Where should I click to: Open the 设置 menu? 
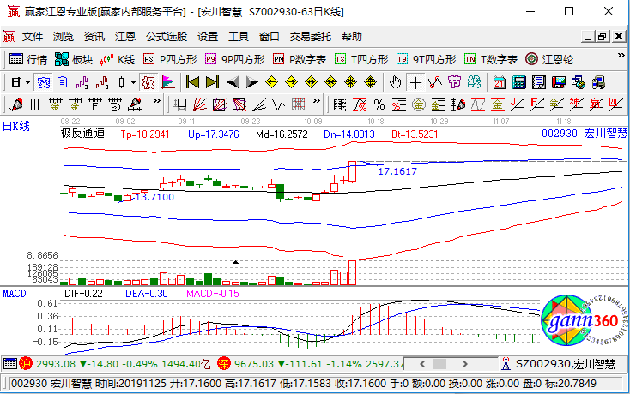pos(208,37)
